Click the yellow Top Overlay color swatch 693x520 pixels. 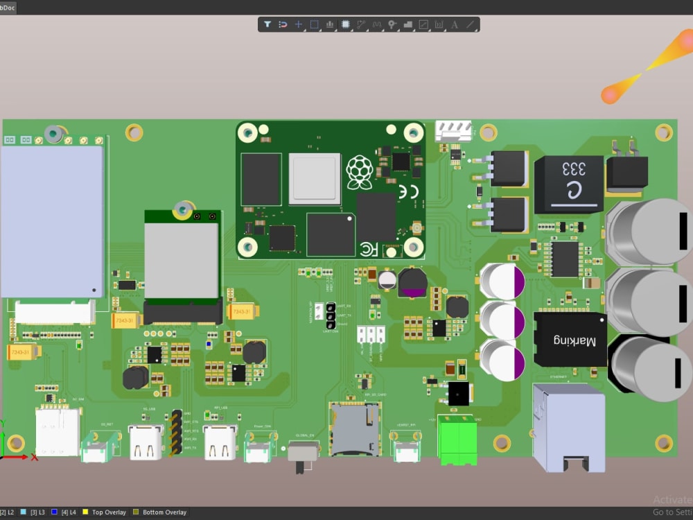point(85,512)
